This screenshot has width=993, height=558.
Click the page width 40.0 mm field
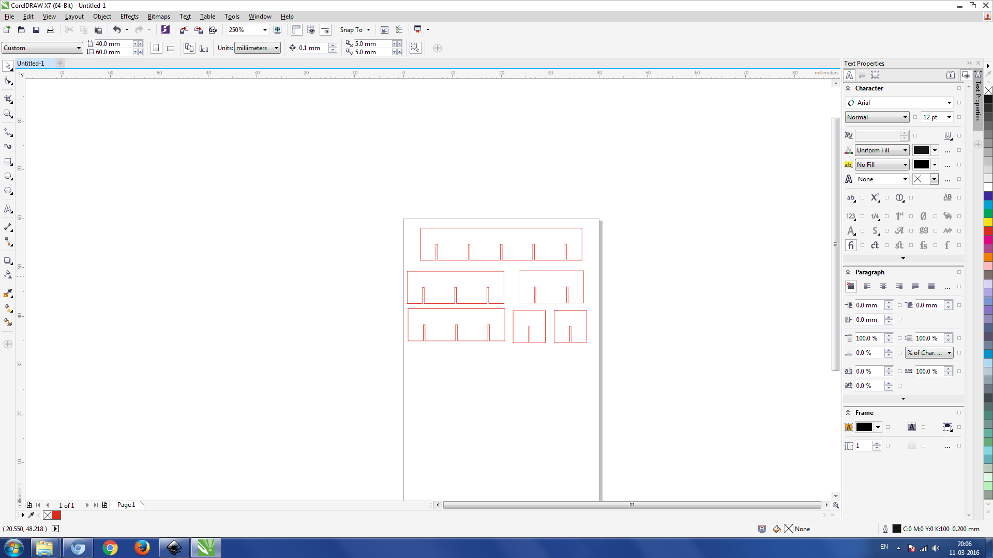pyautogui.click(x=113, y=44)
